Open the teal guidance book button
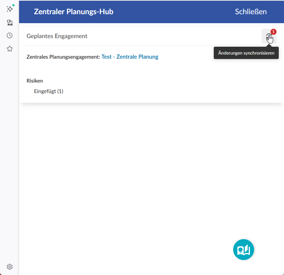Viewport: 284px width, 275px height. click(243, 250)
